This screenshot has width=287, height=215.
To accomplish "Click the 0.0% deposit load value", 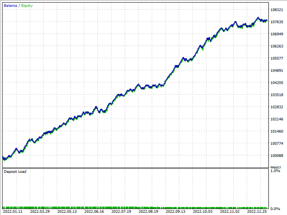I will pos(275,209).
